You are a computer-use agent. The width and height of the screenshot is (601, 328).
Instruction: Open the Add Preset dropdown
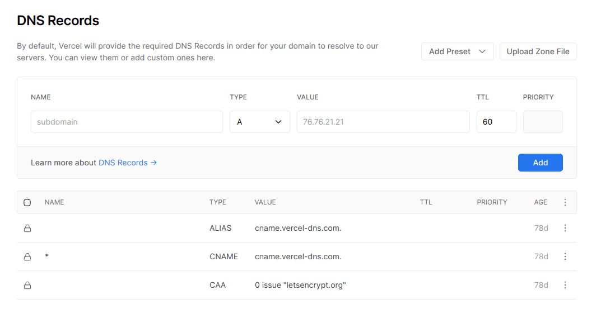pos(457,51)
